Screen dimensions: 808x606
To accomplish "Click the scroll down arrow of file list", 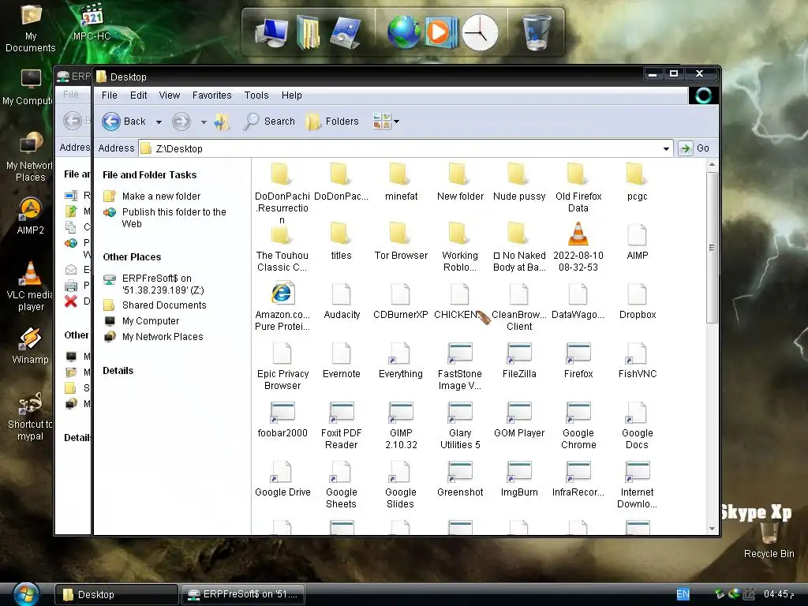I will tap(713, 529).
